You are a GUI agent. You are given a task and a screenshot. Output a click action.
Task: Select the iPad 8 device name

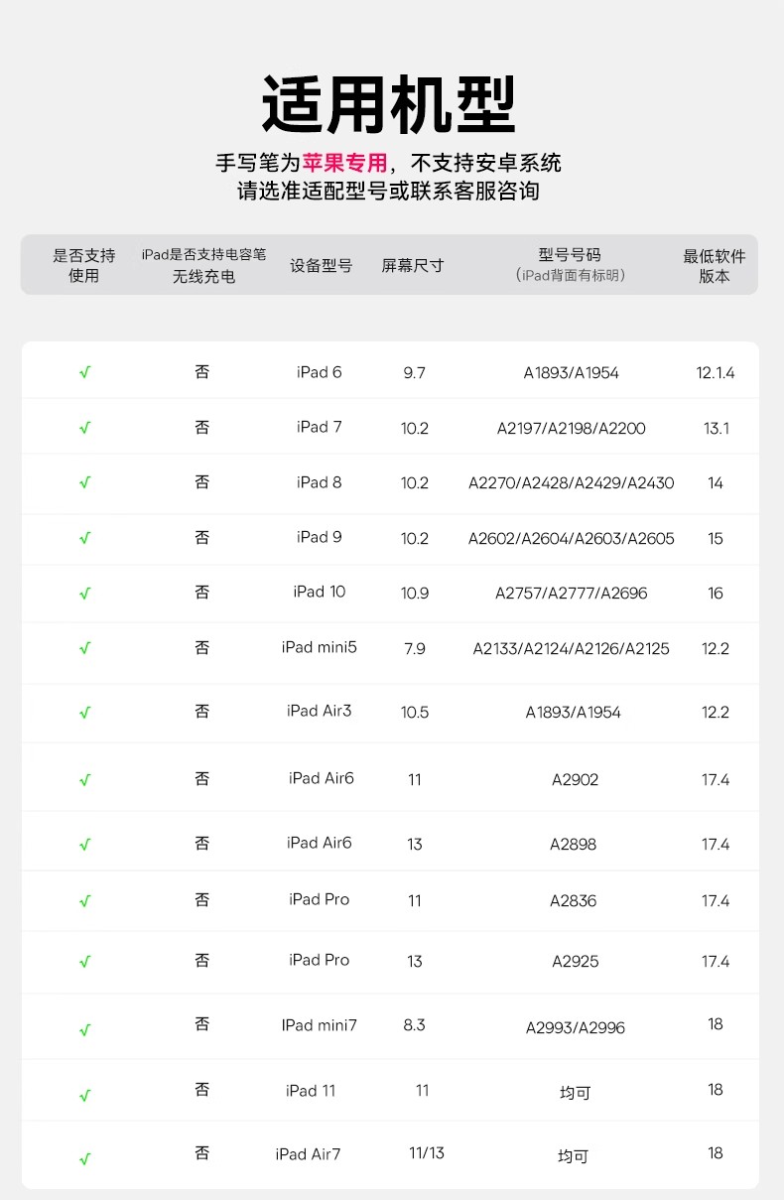(x=319, y=482)
